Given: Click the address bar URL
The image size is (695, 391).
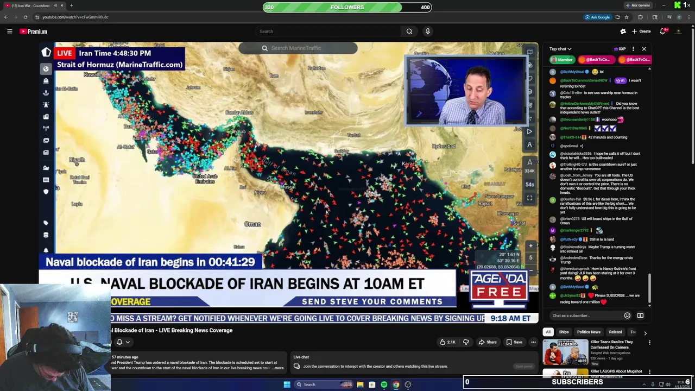Looking at the screenshot, I should (75, 17).
